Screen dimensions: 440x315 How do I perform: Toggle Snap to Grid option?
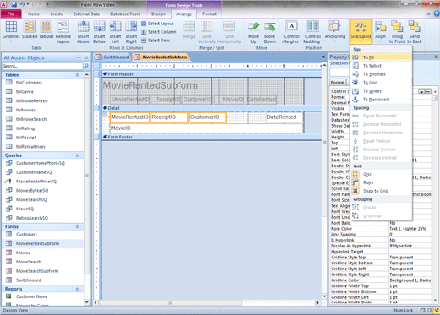pyautogui.click(x=382, y=191)
